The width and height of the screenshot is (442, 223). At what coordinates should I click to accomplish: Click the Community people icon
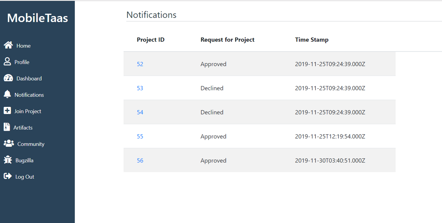click(x=9, y=143)
